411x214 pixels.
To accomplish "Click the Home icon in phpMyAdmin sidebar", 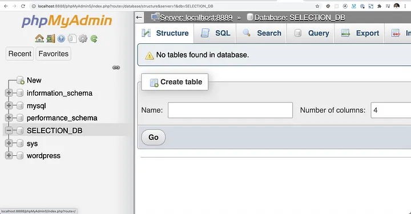I will (x=39, y=39).
